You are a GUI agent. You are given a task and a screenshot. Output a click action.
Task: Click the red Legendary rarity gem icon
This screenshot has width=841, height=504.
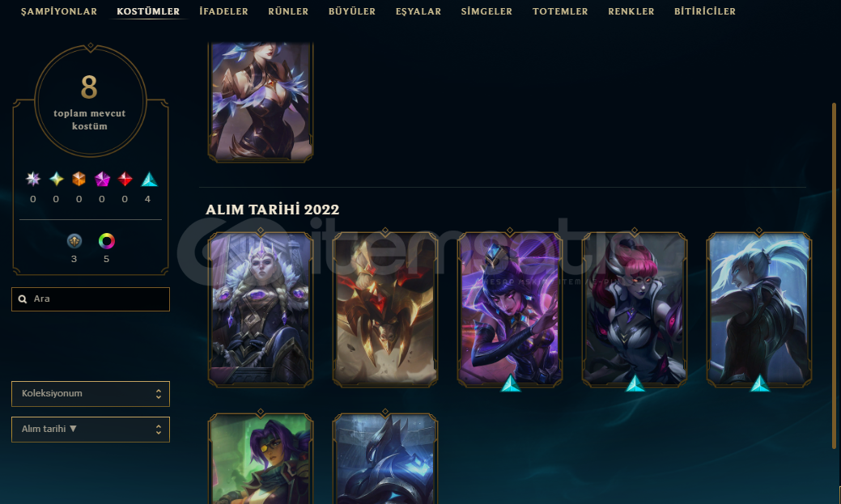pyautogui.click(x=125, y=179)
